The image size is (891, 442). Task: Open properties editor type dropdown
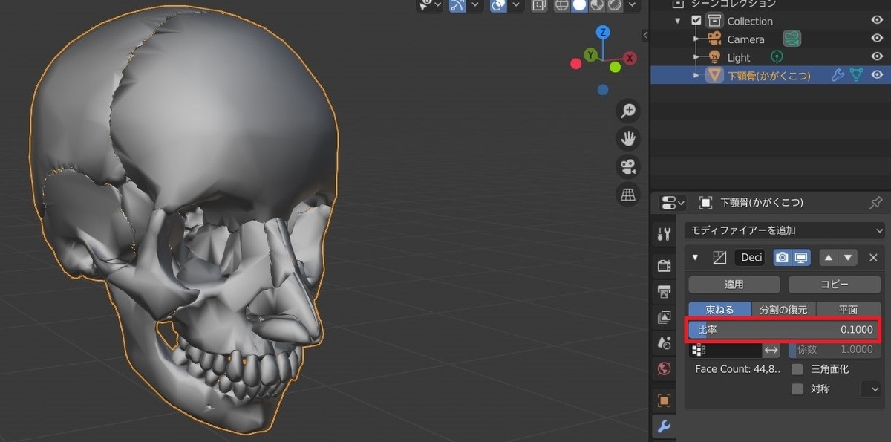(x=673, y=203)
